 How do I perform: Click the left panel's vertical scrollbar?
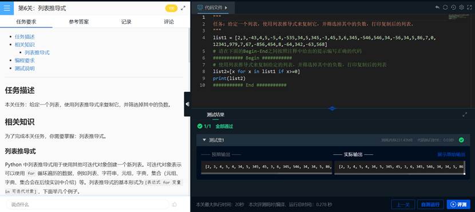click(x=189, y=45)
